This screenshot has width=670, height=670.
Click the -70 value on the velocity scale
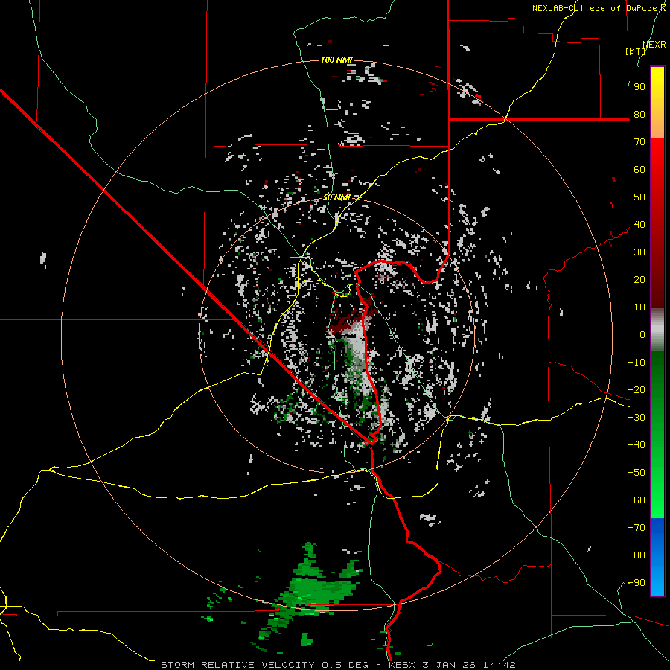pyautogui.click(x=636, y=528)
